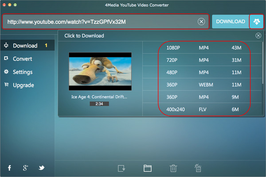
Task: Click the trash delete icon
Action: (173, 168)
